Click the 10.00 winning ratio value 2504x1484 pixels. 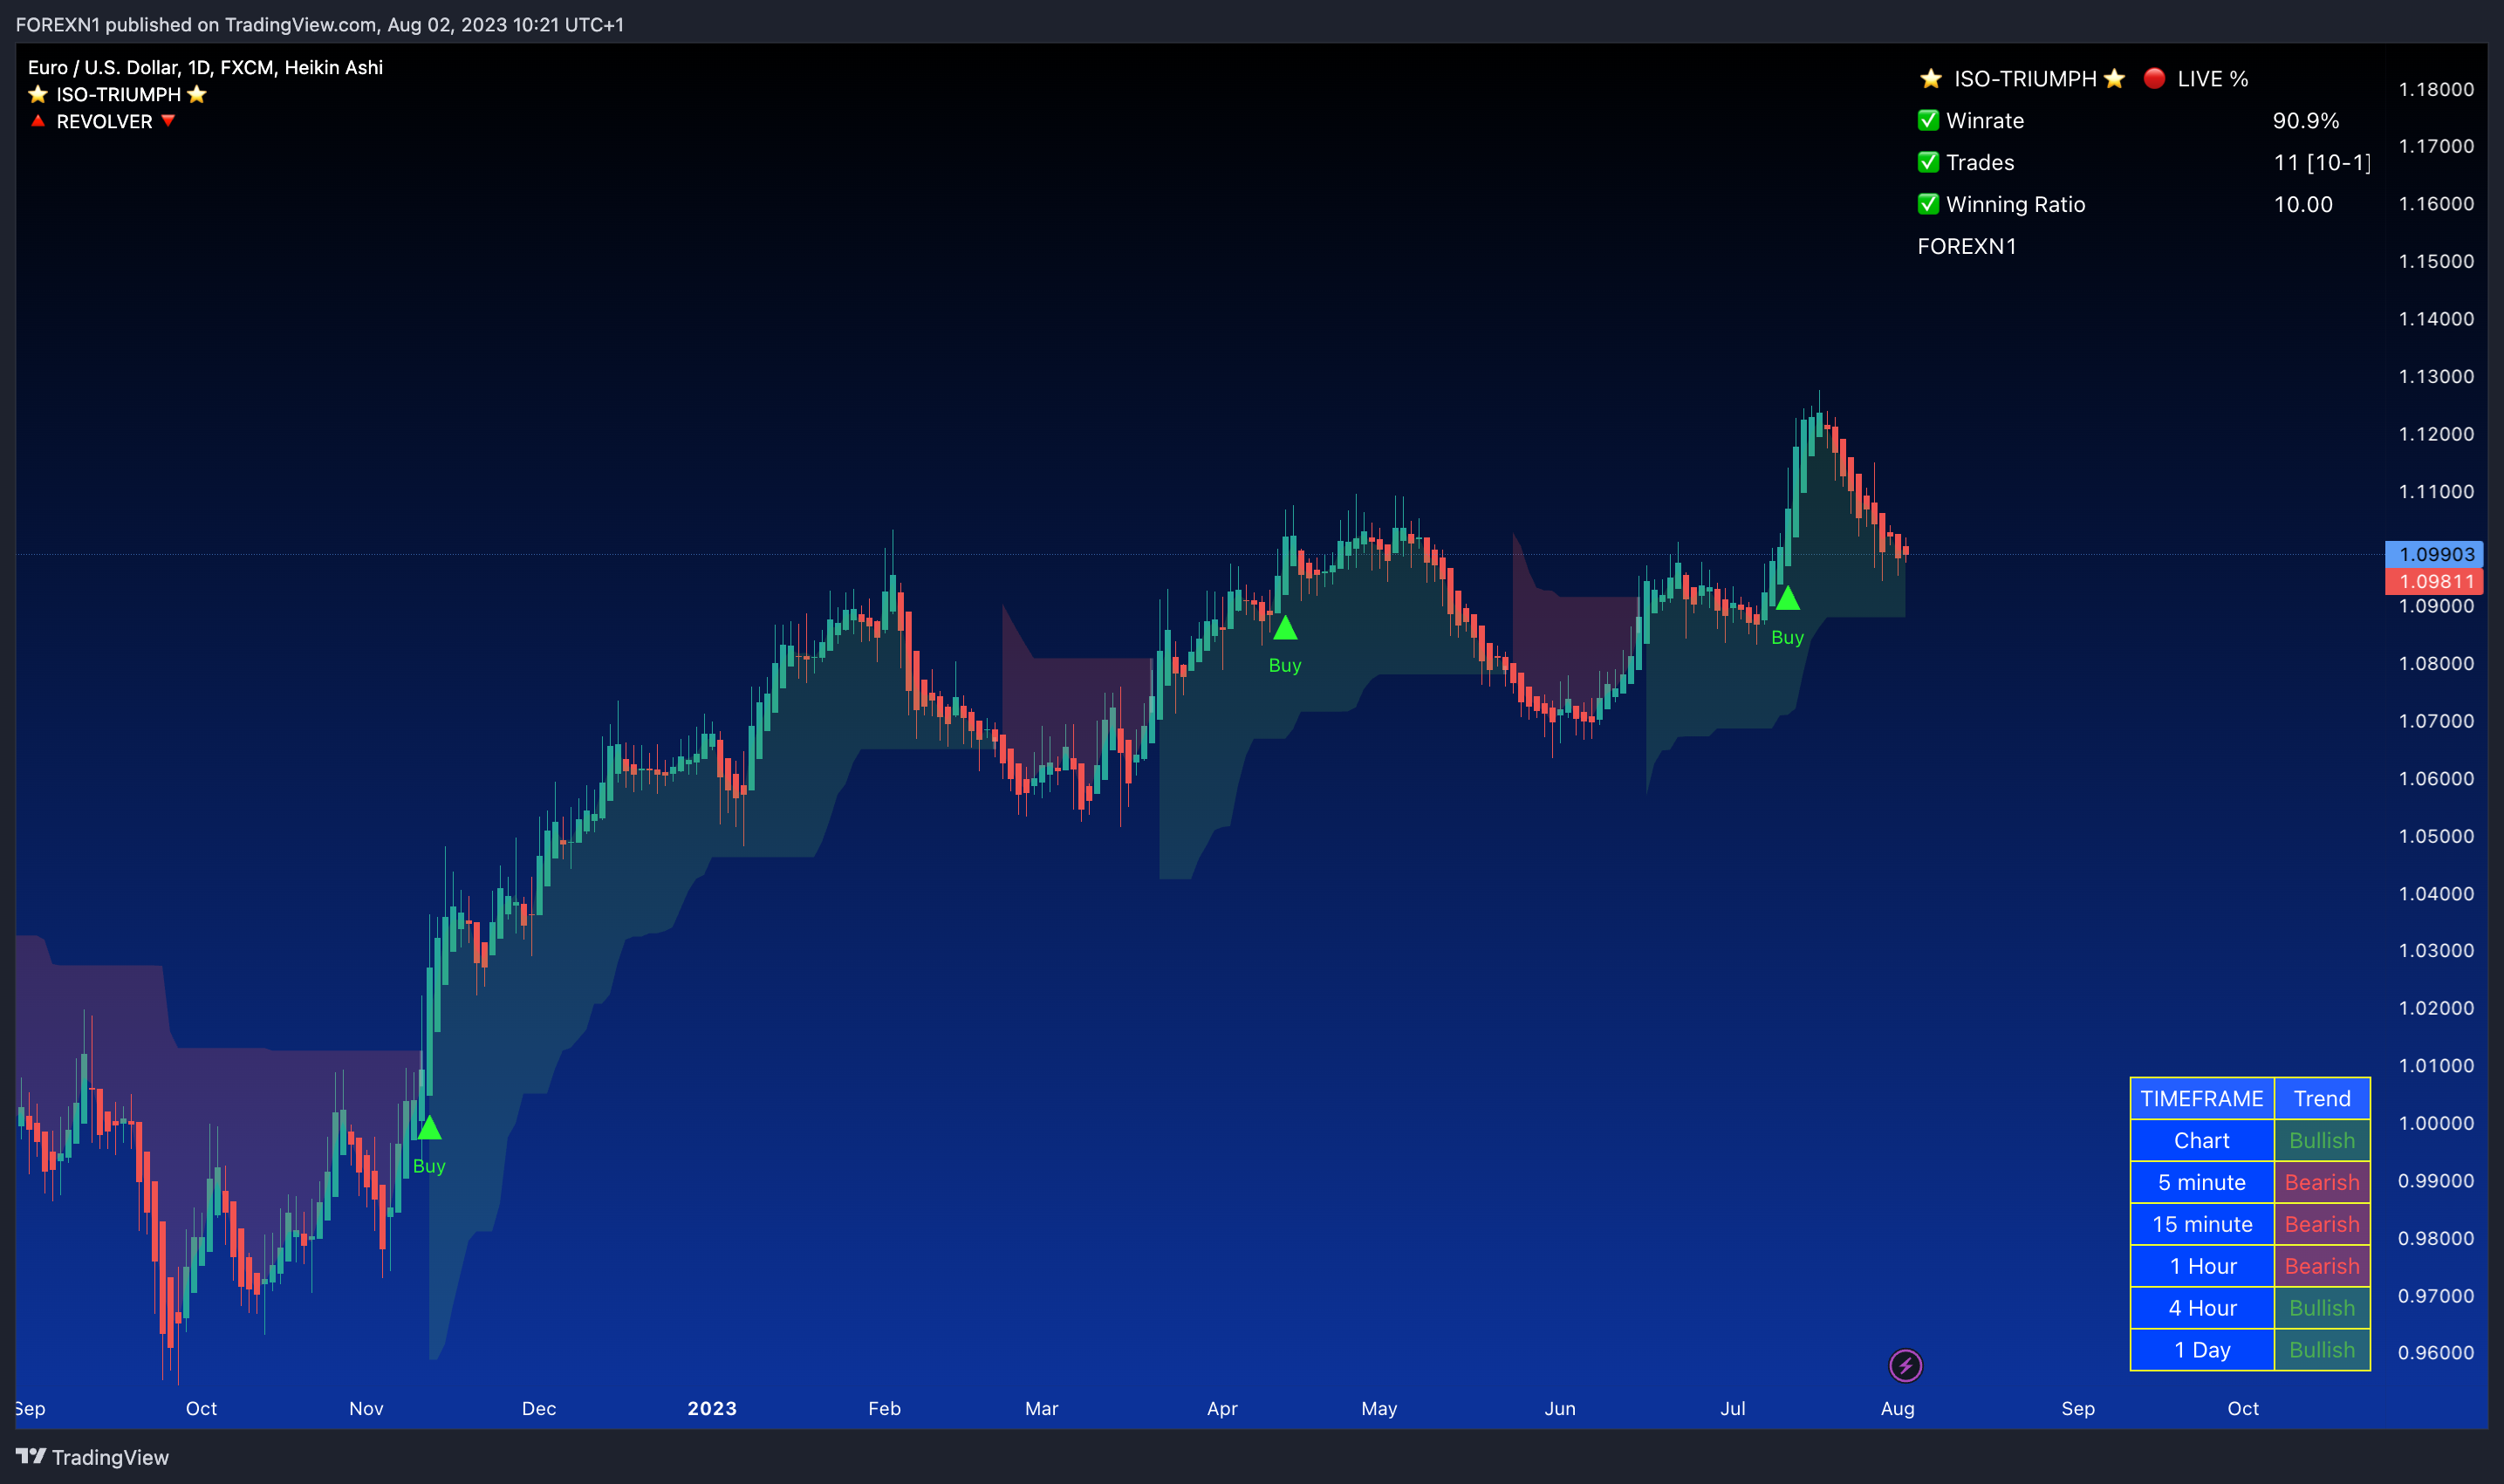2303,204
